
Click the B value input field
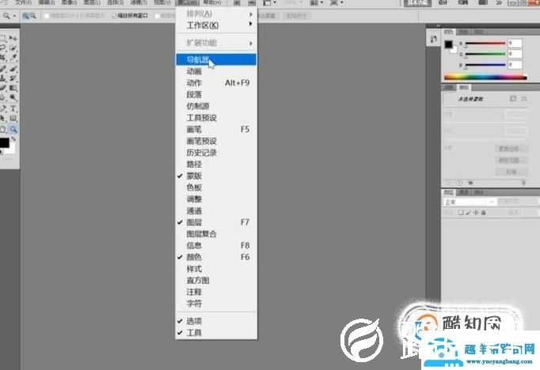pos(515,65)
